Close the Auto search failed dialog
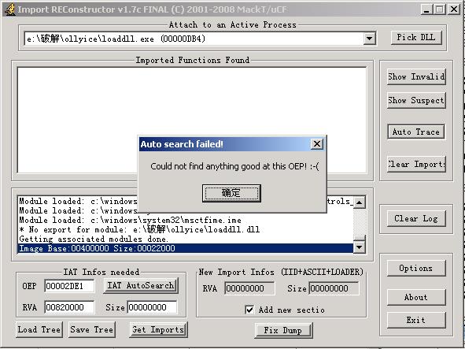The width and height of the screenshot is (465, 349). [317, 144]
